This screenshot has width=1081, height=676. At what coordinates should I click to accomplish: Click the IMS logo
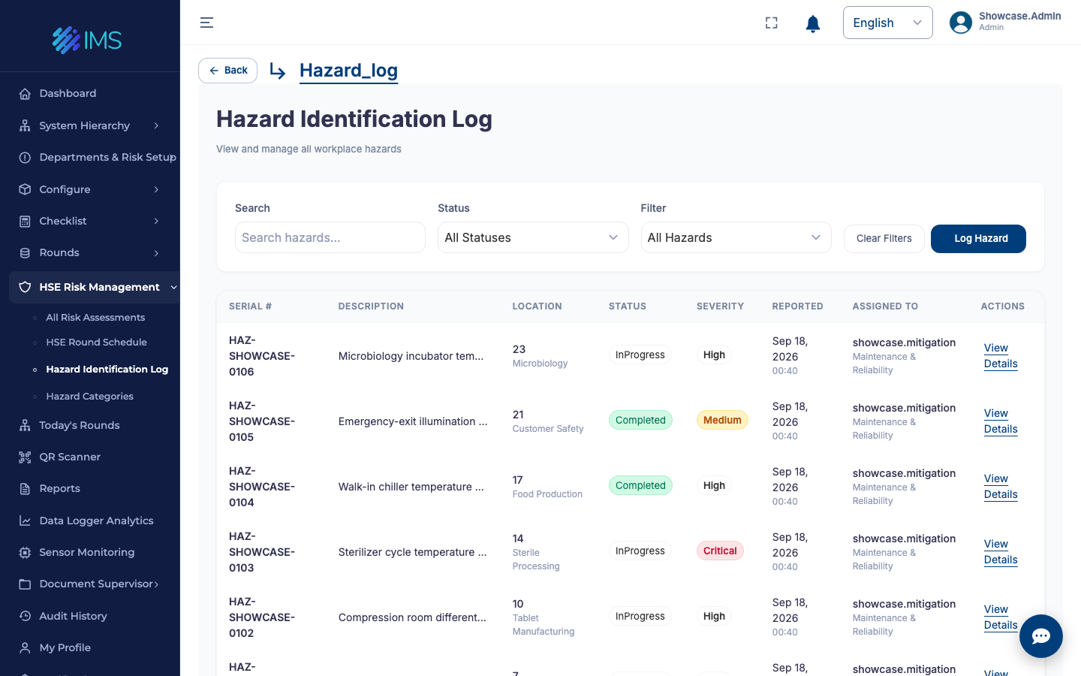coord(87,40)
